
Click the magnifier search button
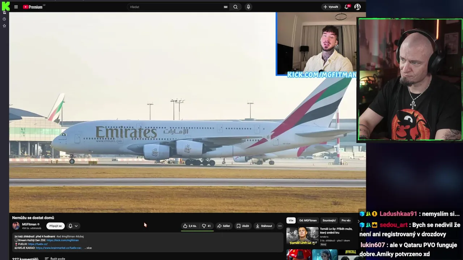click(x=235, y=7)
